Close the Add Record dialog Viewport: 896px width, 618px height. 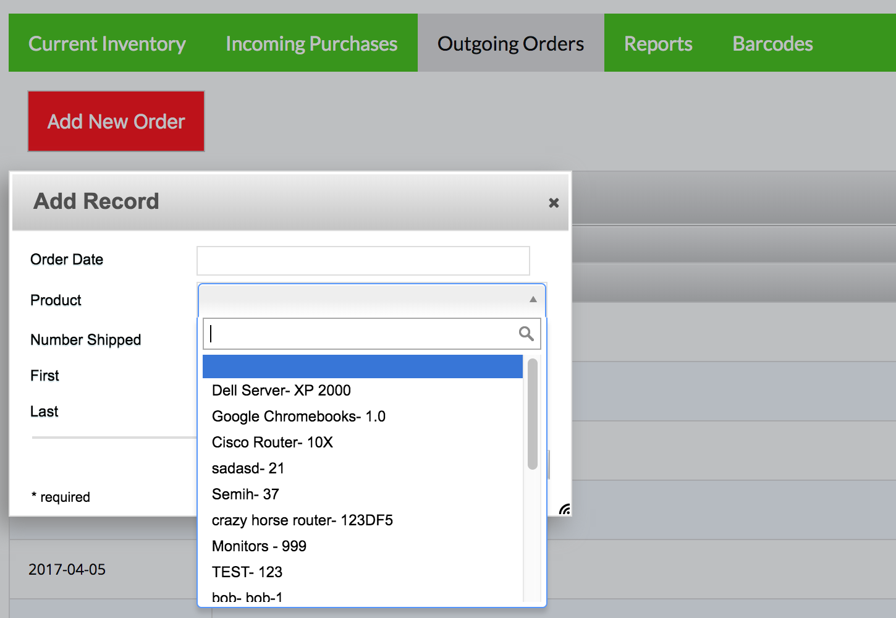pos(554,203)
